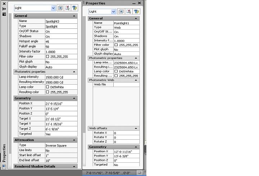Click On/Off Status value of Spotlight3
Screen dimensions: 259x176
pyautogui.click(x=60, y=31)
